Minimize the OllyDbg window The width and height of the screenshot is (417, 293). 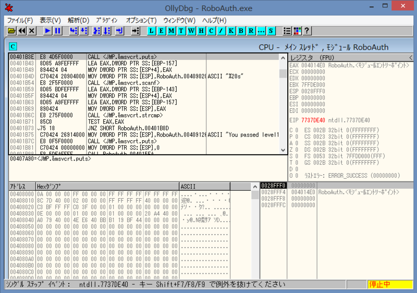(x=372, y=6)
